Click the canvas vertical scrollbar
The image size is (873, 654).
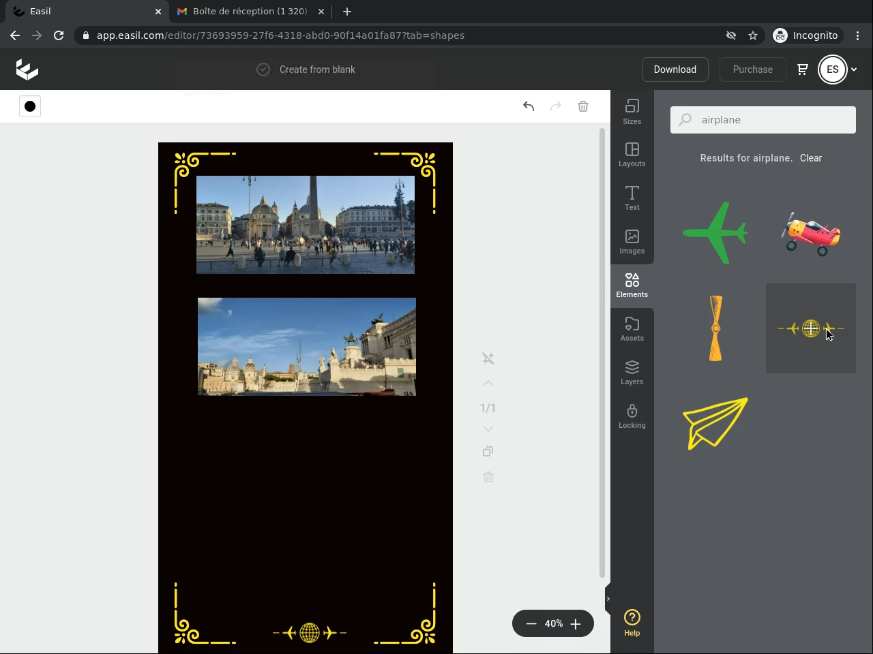coord(602,353)
